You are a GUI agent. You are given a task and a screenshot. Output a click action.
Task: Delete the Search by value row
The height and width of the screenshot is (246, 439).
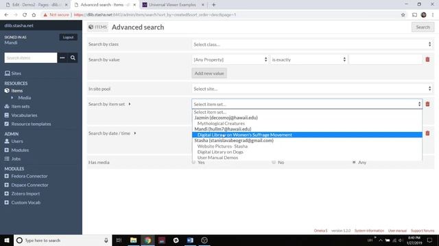pos(427,59)
